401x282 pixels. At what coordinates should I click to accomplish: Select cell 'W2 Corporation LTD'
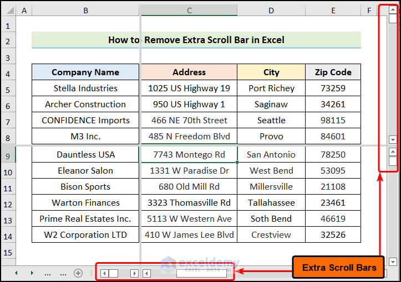(85, 235)
